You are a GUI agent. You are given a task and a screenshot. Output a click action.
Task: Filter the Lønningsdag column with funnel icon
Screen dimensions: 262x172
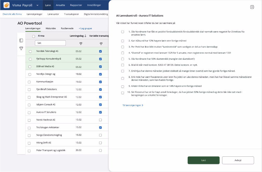(x=81, y=44)
